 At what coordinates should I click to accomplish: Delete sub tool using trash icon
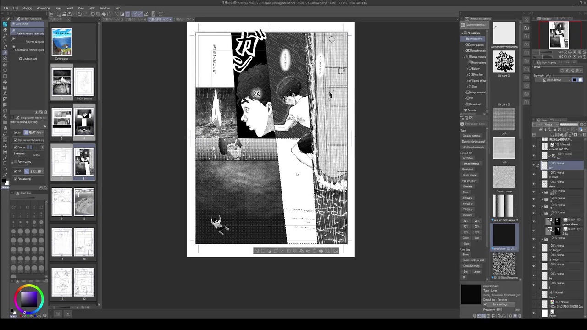point(45,112)
